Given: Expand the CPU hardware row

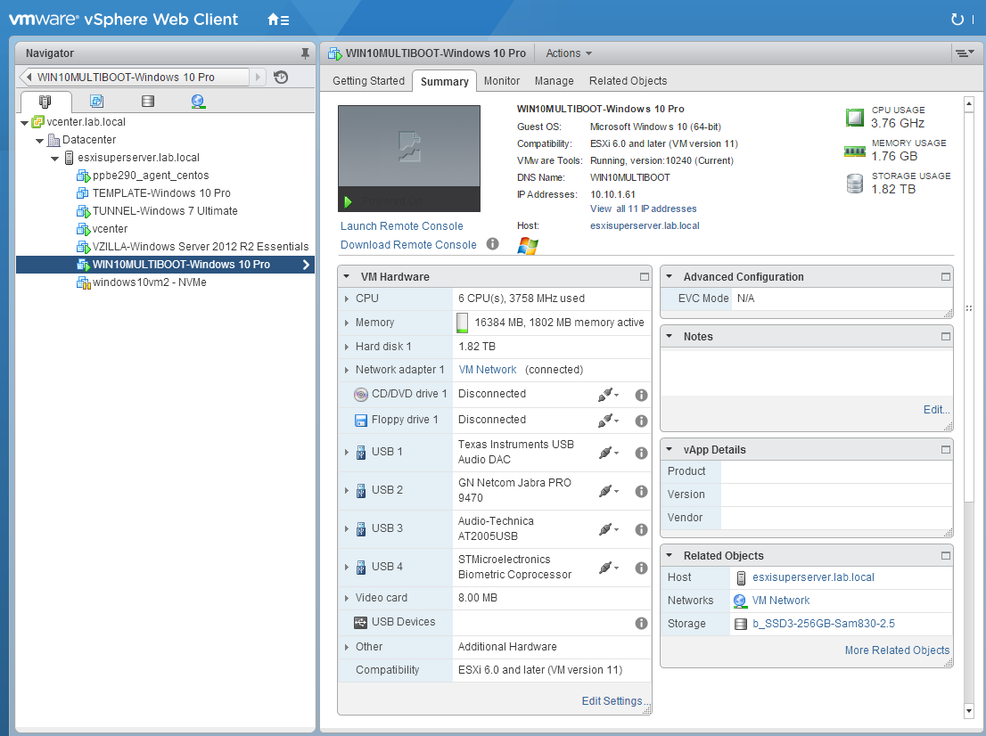Looking at the screenshot, I should pos(347,298).
